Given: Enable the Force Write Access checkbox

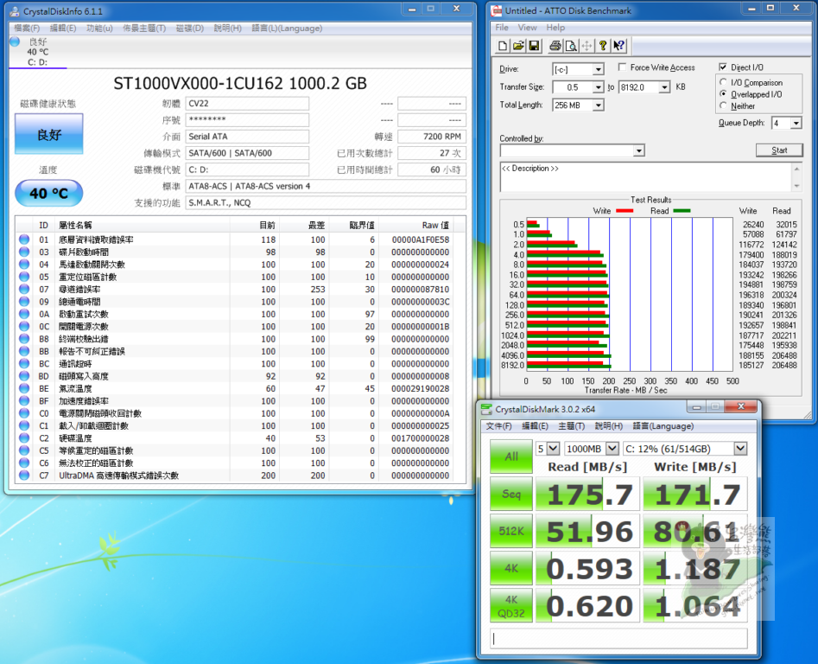Looking at the screenshot, I should point(623,67).
